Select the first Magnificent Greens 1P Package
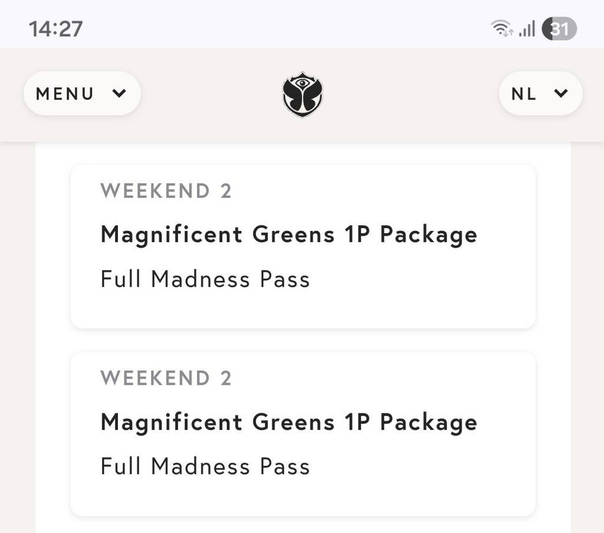This screenshot has width=604, height=533. point(289,234)
